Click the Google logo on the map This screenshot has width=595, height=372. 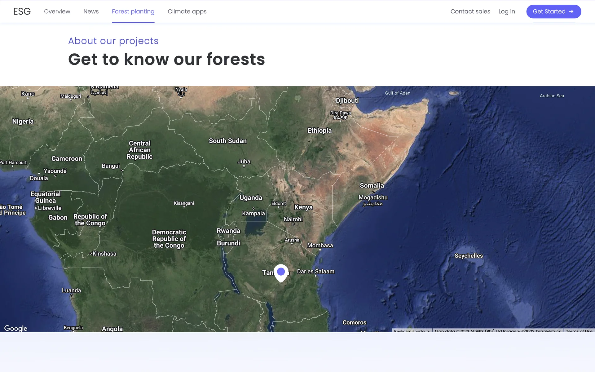15,328
